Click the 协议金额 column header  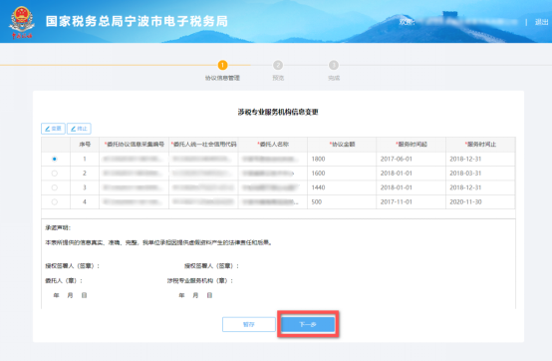tap(342, 145)
